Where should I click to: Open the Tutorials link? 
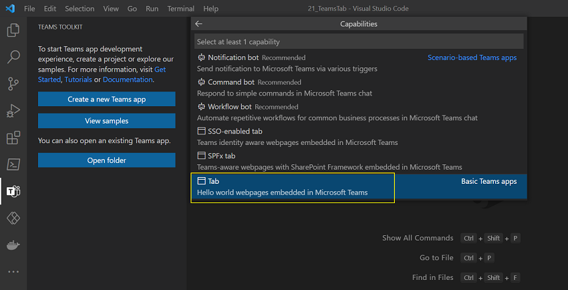click(78, 80)
